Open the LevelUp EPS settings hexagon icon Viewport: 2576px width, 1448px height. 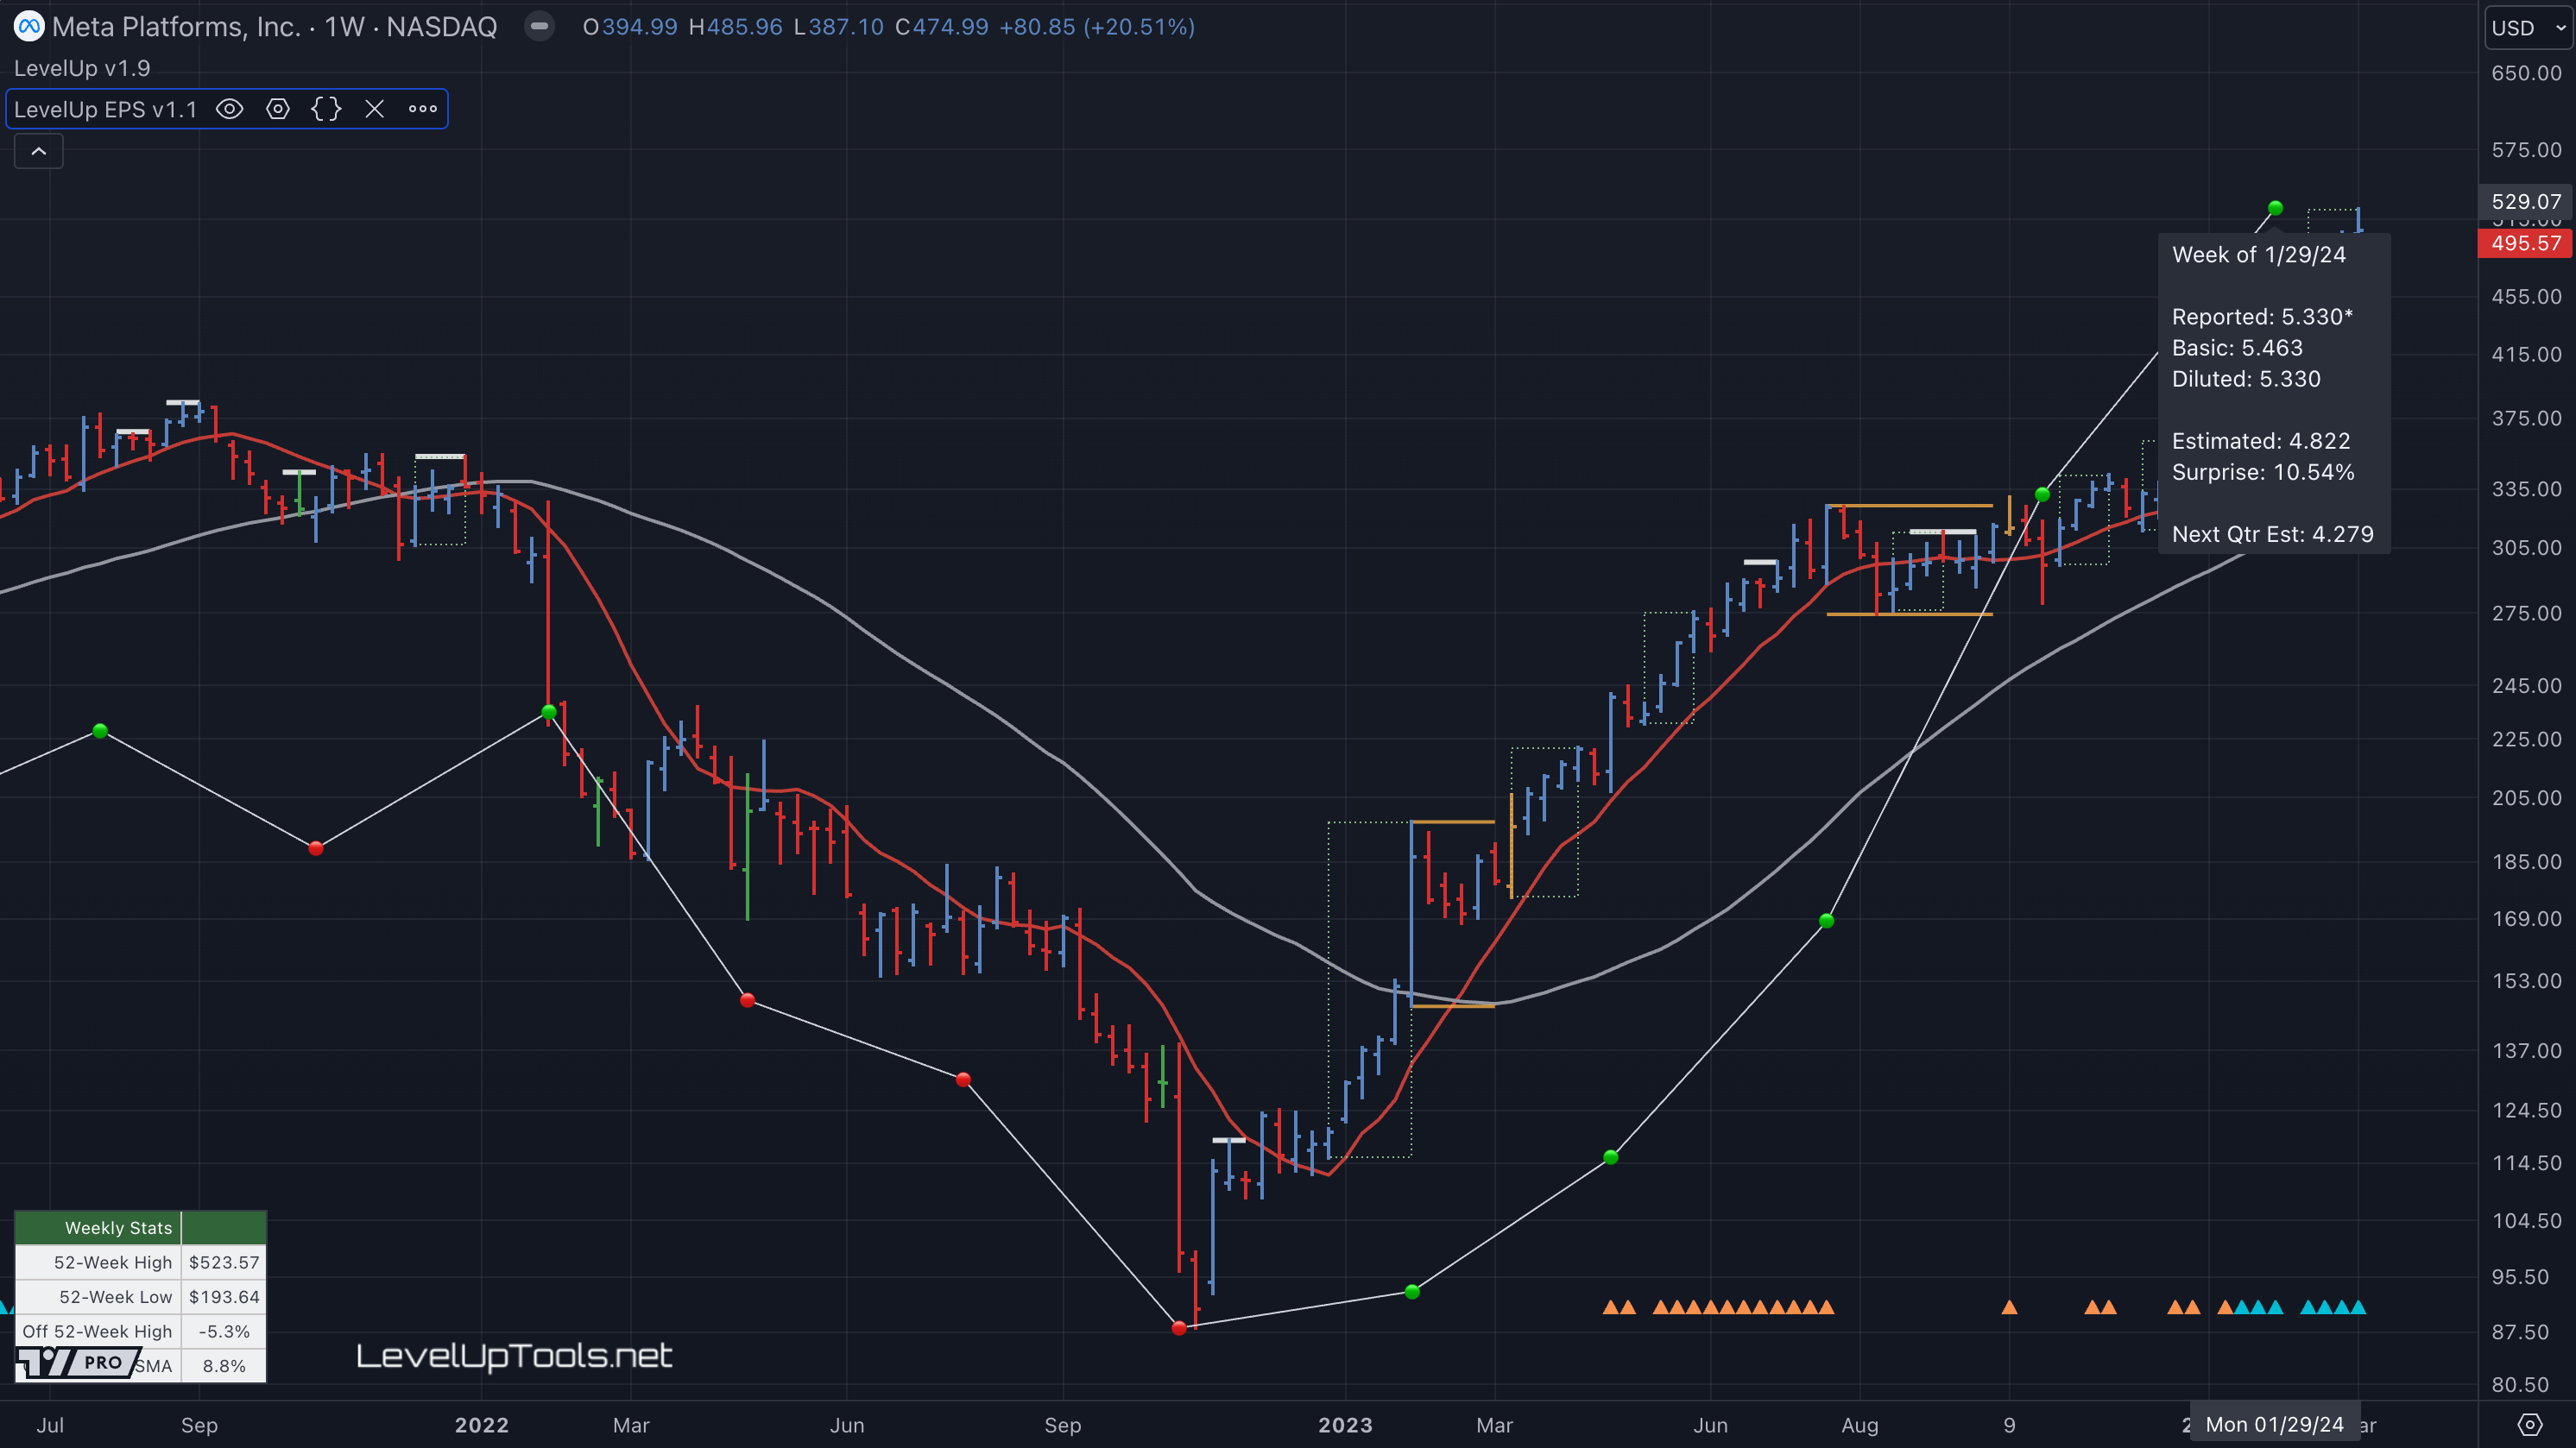(x=278, y=109)
